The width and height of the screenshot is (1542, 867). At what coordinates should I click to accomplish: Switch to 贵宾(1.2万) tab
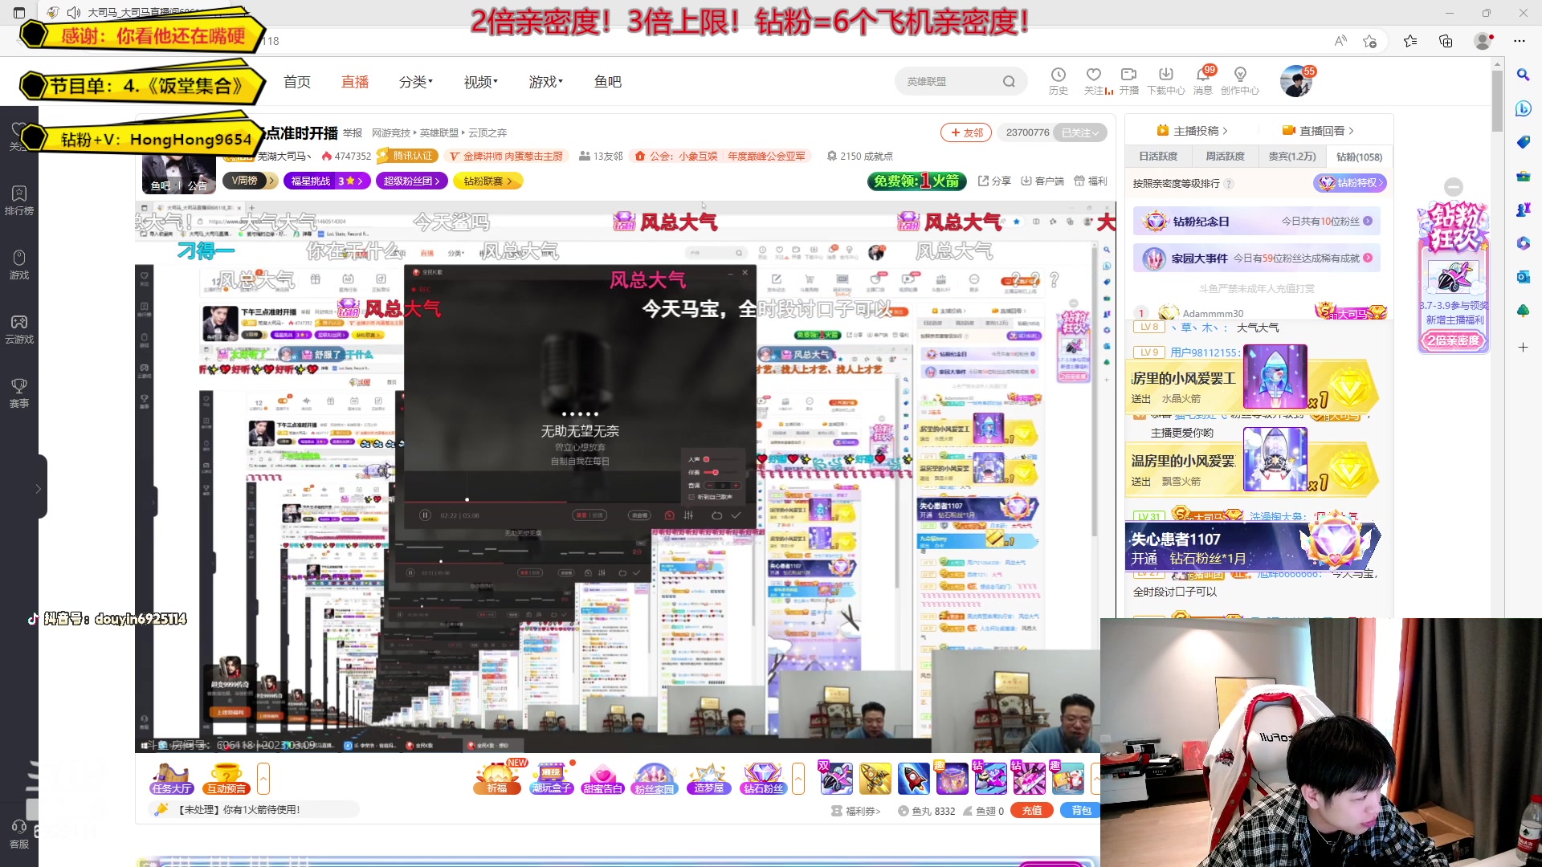point(1292,157)
